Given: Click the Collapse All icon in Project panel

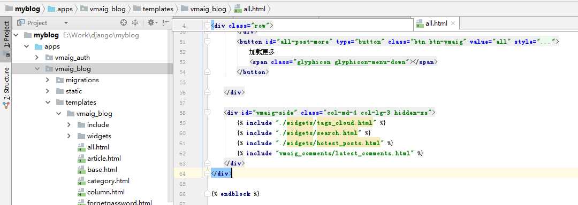Looking at the screenshot, I should click(135, 23).
